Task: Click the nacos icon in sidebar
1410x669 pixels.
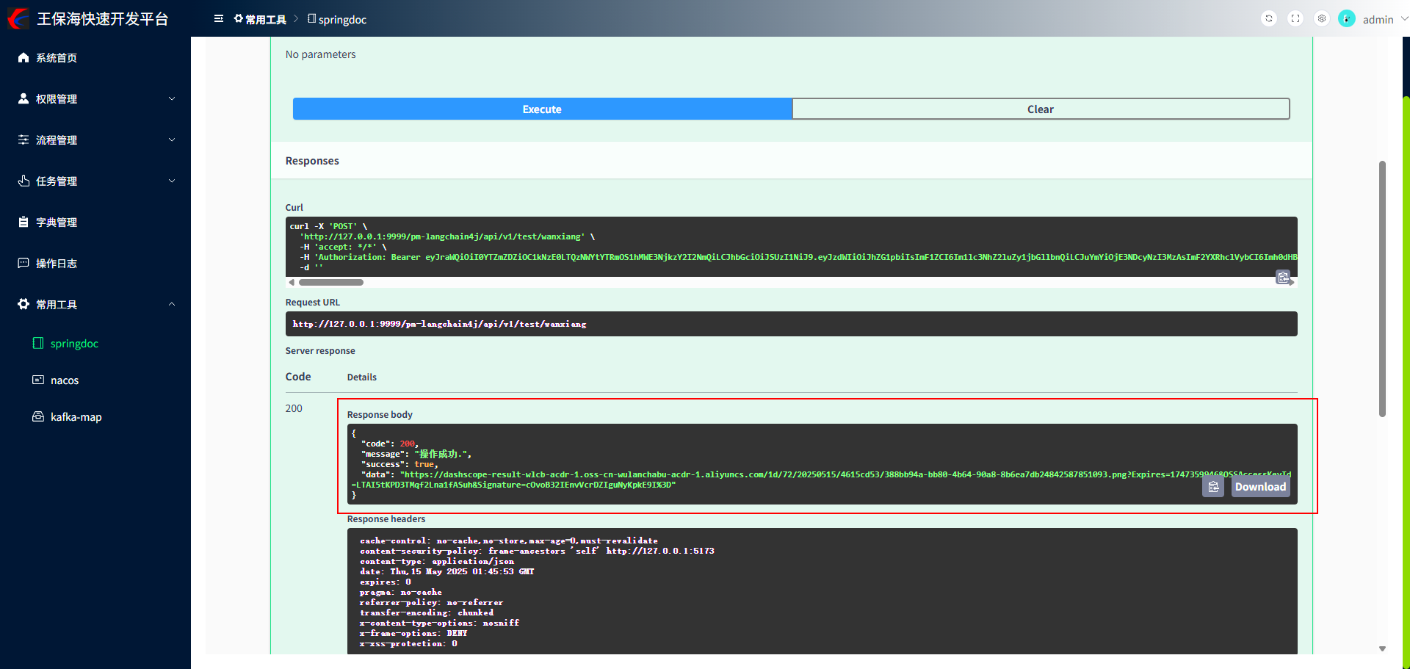Action: (38, 380)
